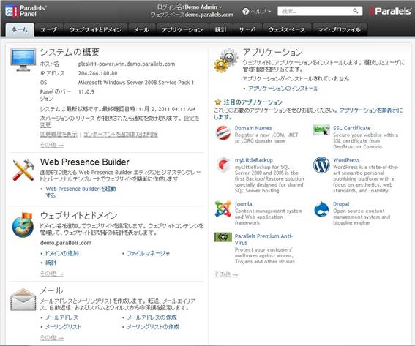
Task: Open the マイ・プロファイル tab
Action: 340,30
